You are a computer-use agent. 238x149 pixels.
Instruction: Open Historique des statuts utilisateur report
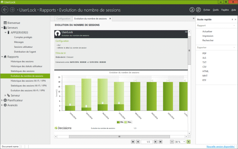[27, 66]
